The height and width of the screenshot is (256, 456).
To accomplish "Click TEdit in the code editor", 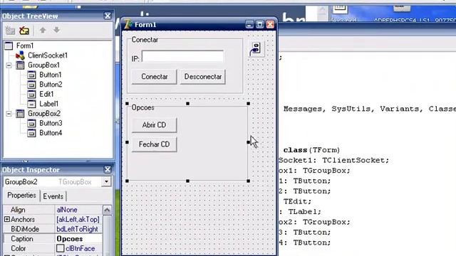I will (295, 201).
